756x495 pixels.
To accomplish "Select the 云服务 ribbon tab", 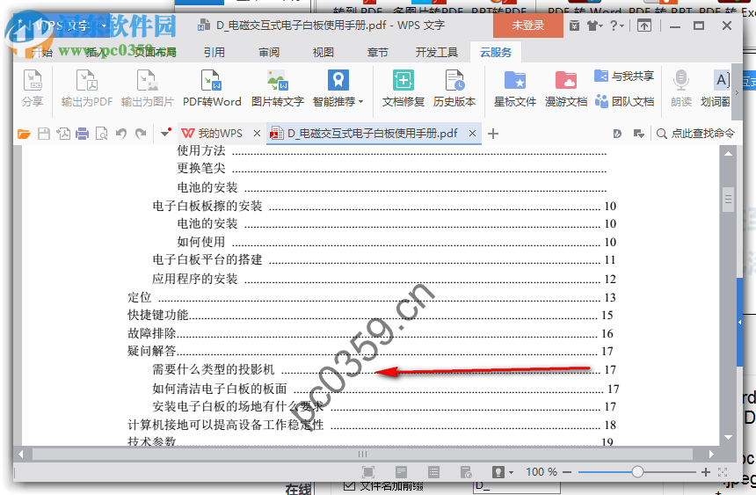I will 496,52.
